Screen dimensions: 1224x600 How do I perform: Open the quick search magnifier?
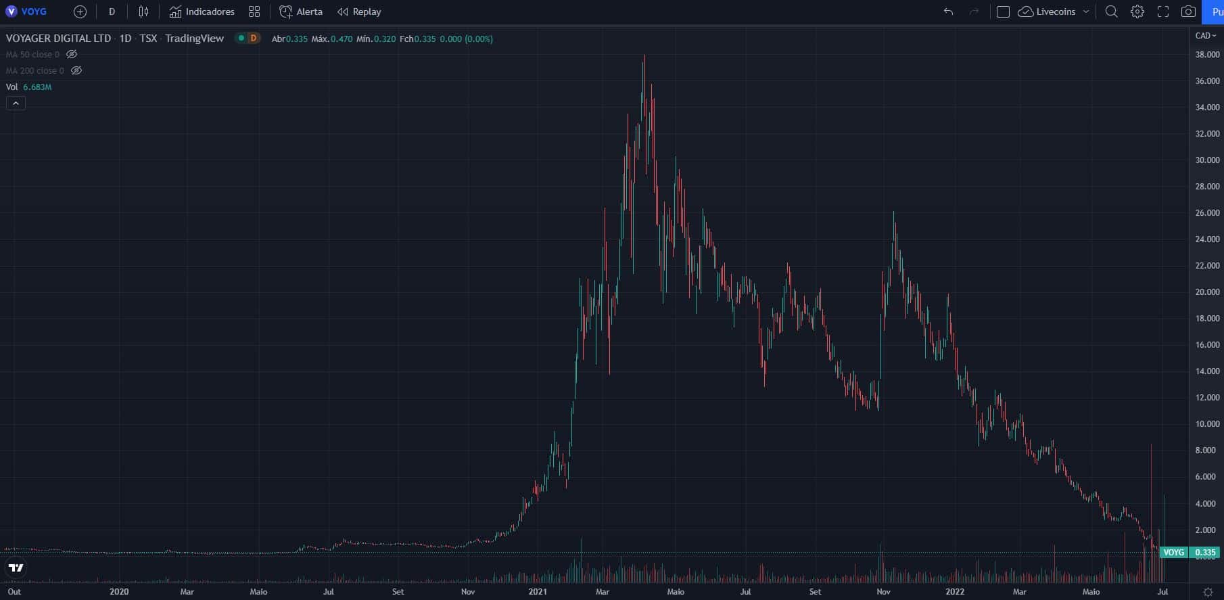click(x=1111, y=11)
